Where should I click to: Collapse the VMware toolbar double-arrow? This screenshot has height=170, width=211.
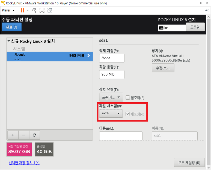point(206,10)
